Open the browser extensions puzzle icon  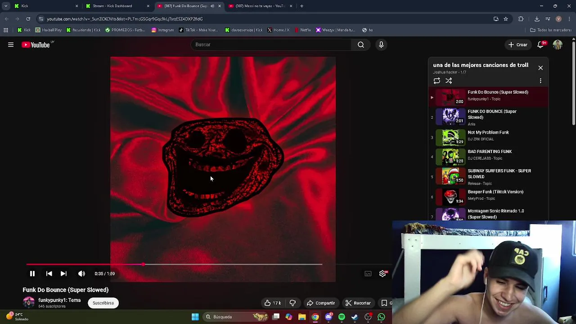pyautogui.click(x=521, y=19)
